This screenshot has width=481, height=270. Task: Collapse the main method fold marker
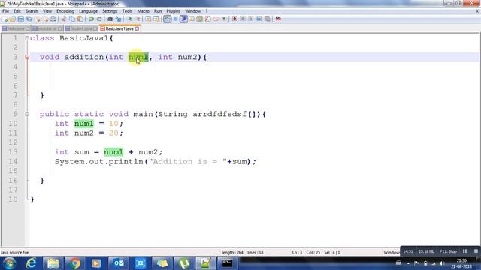point(27,114)
